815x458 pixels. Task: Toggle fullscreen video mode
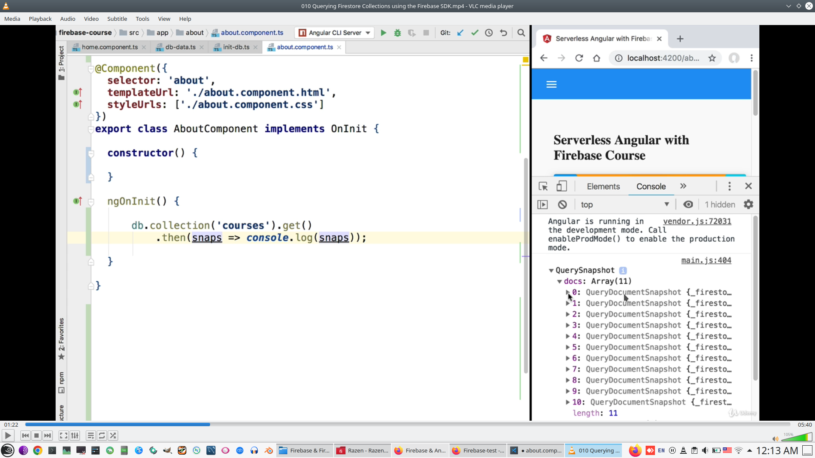point(63,436)
